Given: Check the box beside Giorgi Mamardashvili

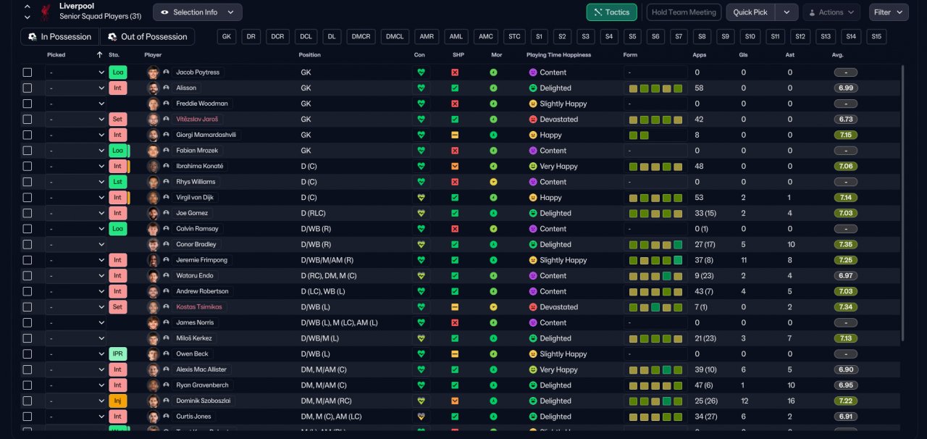Looking at the screenshot, I should click(28, 135).
